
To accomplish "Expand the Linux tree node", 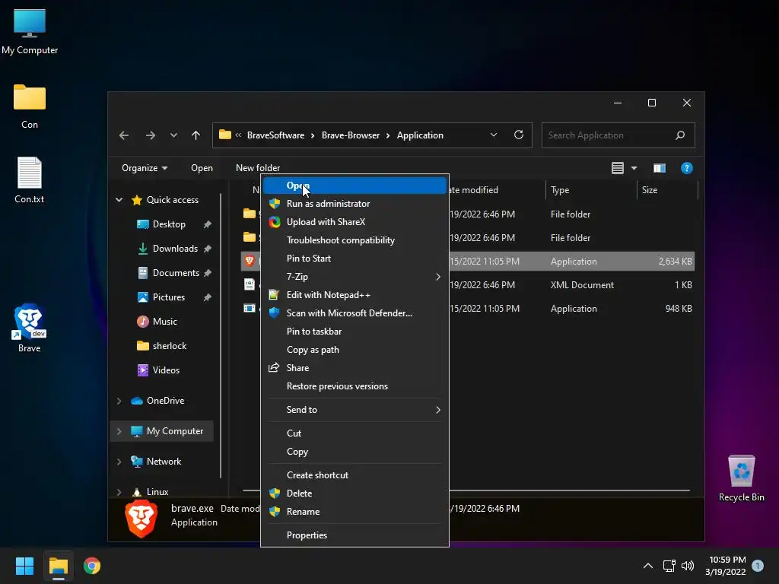I will 119,492.
